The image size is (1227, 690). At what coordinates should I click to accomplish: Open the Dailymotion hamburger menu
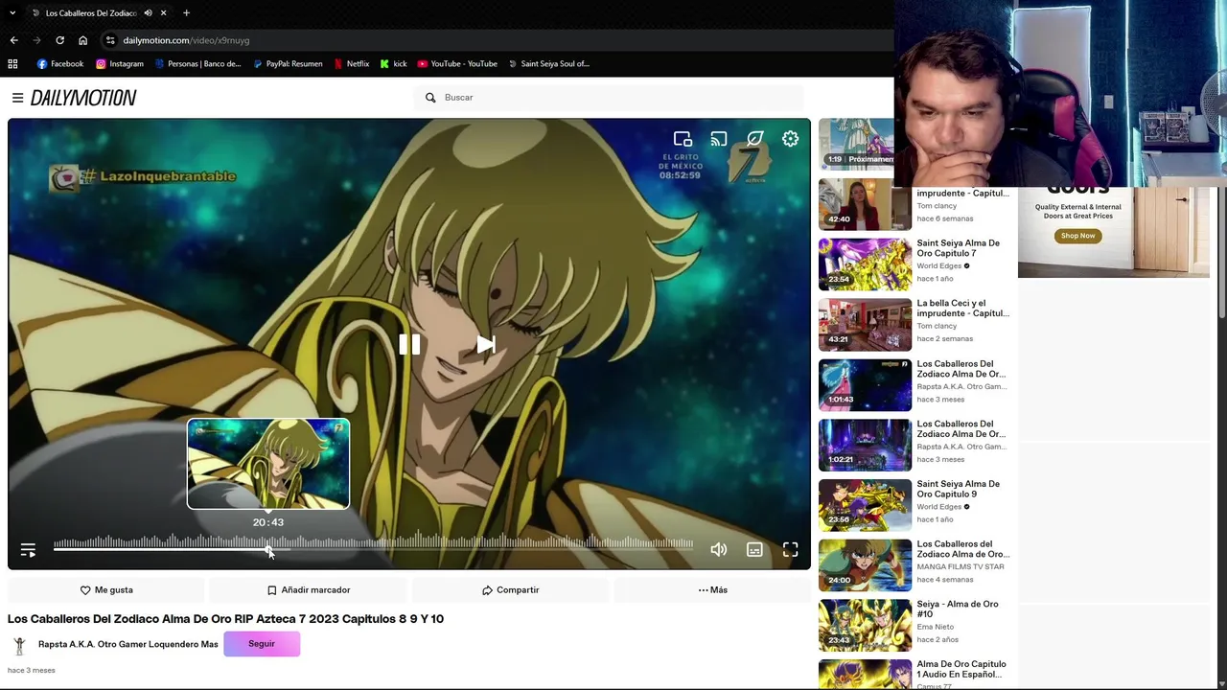point(17,98)
